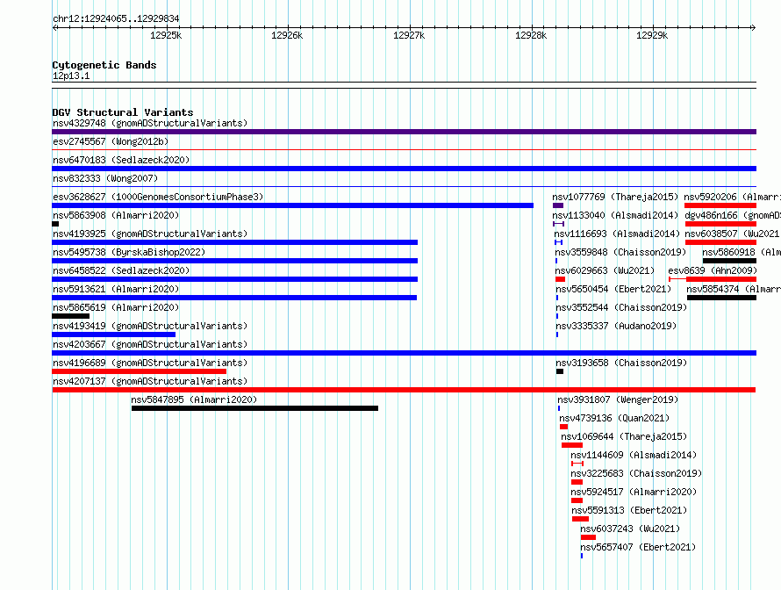Click nsv3193658 (Chaisson2019) label

tap(621, 363)
